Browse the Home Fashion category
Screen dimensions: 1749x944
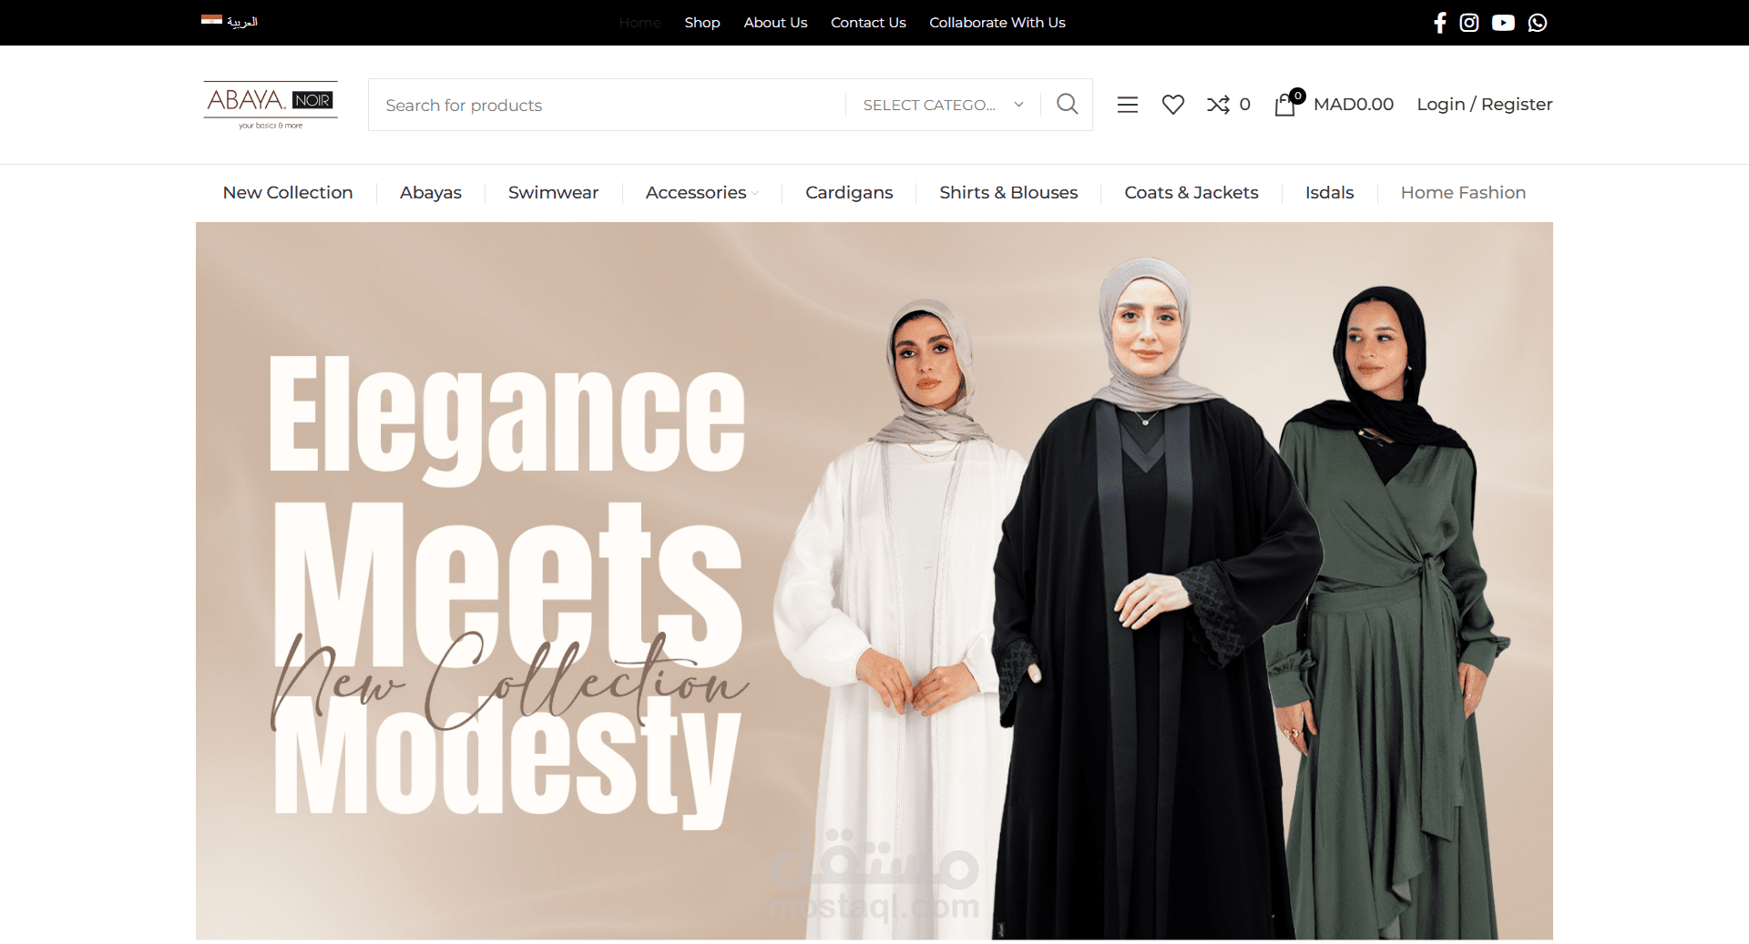tap(1463, 193)
